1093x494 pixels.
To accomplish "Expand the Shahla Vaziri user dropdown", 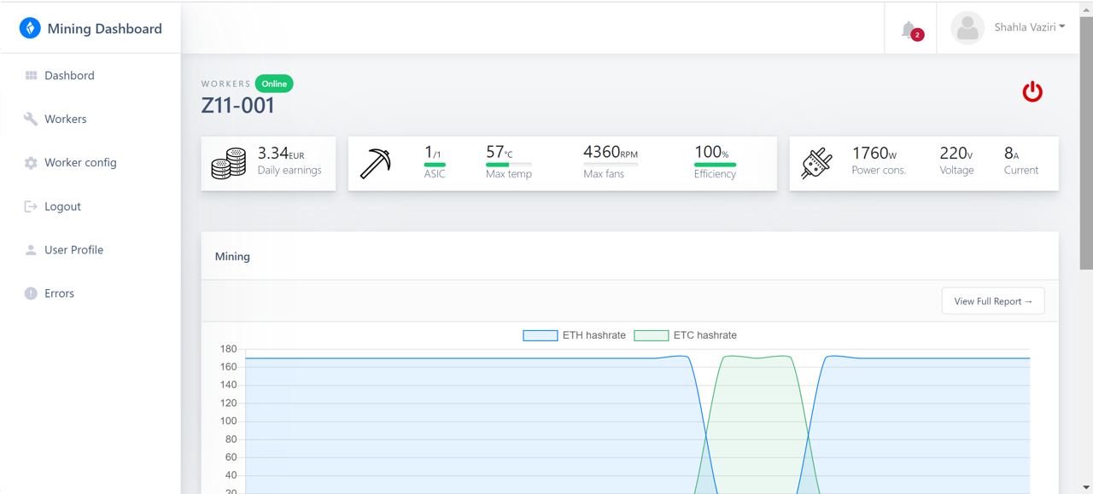I will 1029,27.
